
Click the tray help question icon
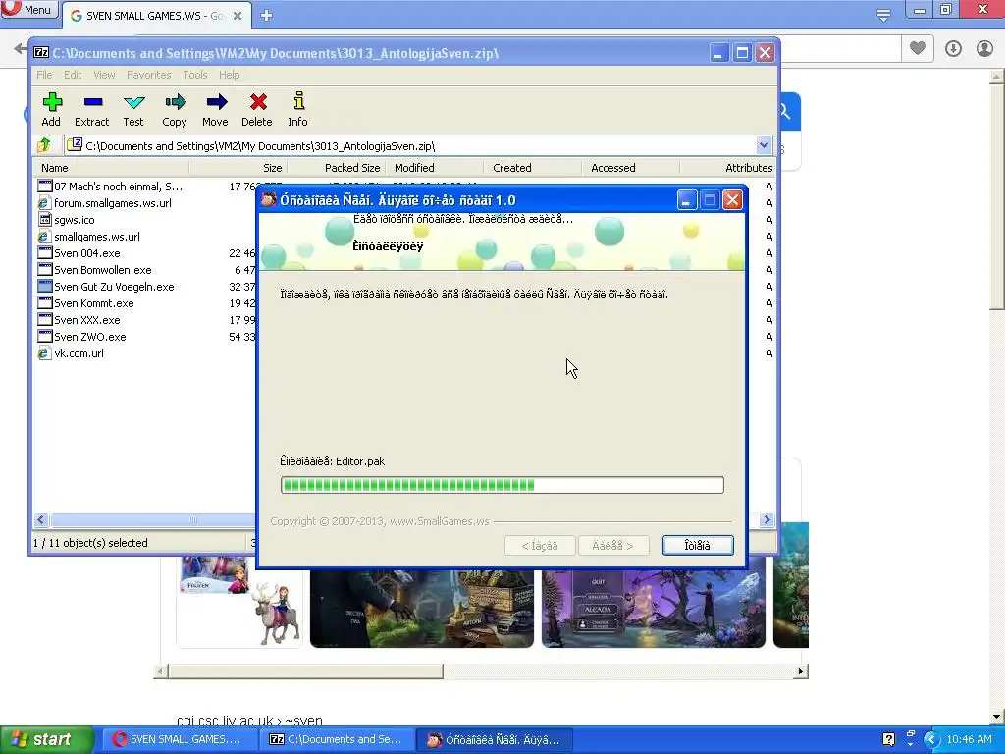click(888, 739)
